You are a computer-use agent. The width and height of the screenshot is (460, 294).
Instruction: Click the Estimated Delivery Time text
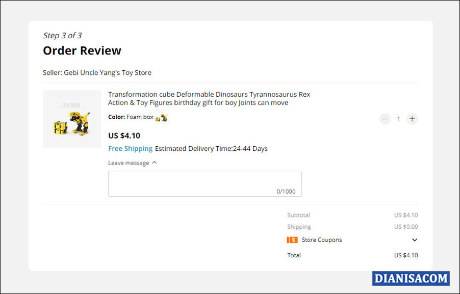point(212,148)
